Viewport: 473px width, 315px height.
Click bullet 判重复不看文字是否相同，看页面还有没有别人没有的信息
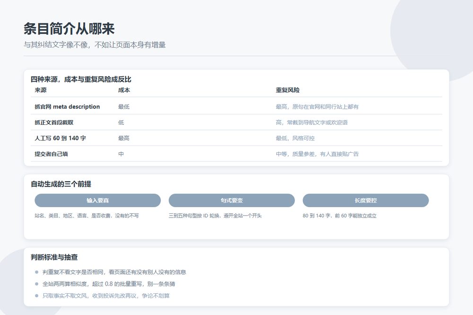point(114,272)
